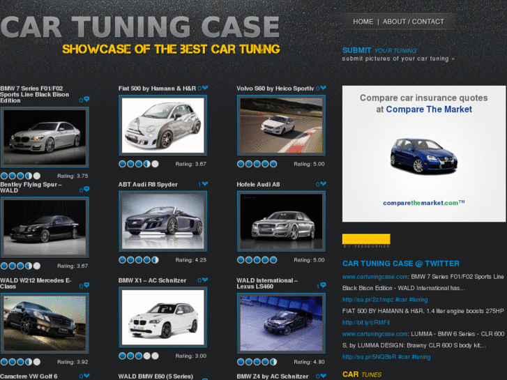Viewport: 507px width, 380px height.
Task: Open BMW 7 Series F01/F02 Black Bison title
Action: pyautogui.click(x=34, y=94)
